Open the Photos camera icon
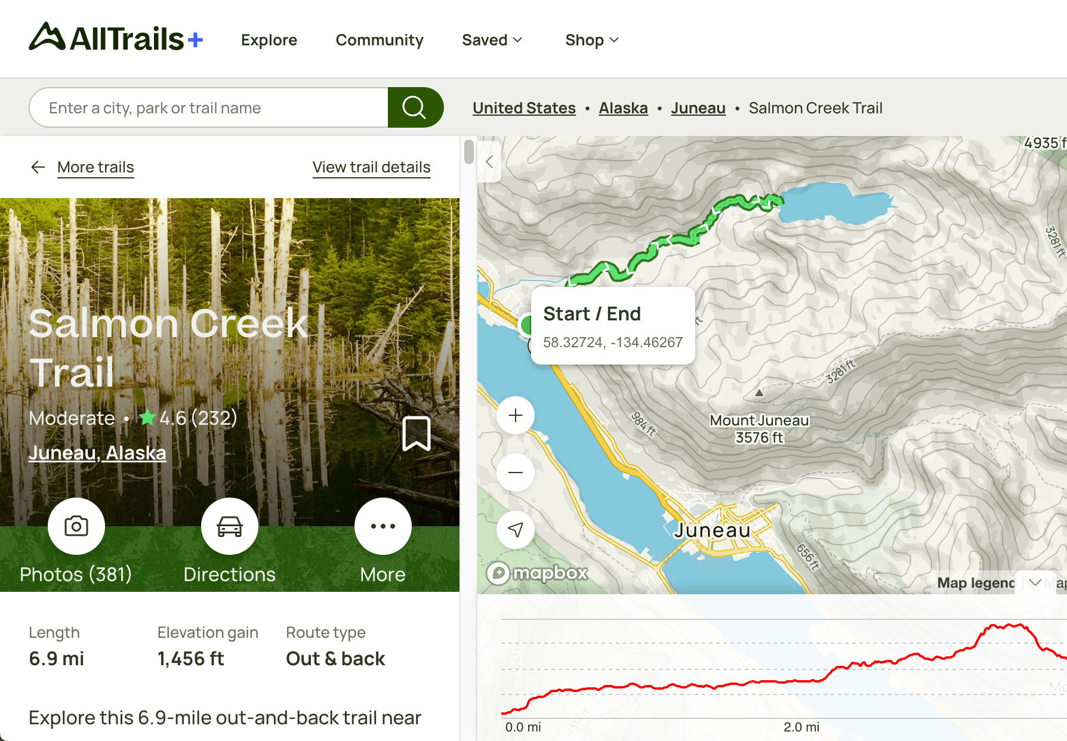Screen dimensions: 1067x741 [76, 526]
